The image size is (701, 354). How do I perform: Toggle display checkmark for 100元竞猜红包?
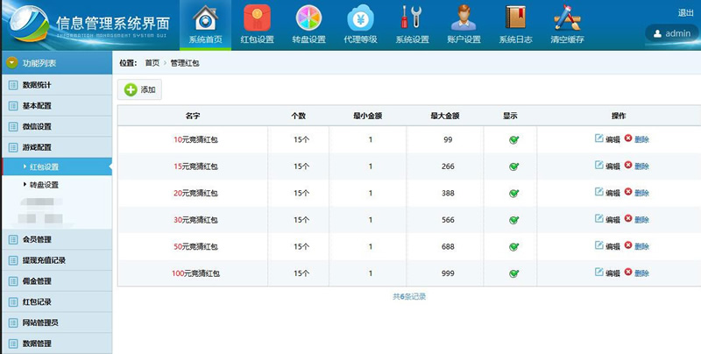pyautogui.click(x=513, y=273)
